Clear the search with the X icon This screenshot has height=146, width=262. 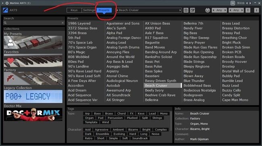tap(62, 23)
